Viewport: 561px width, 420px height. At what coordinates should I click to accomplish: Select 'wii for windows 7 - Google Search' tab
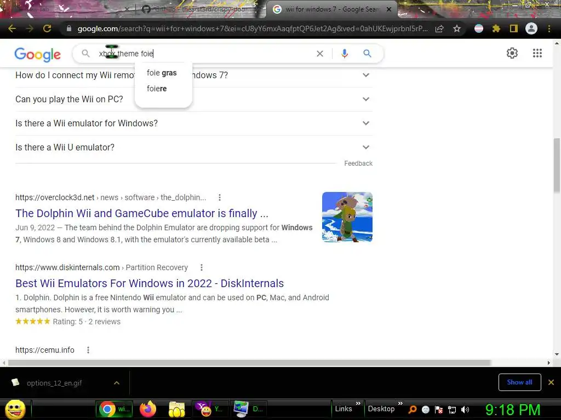pos(331,9)
